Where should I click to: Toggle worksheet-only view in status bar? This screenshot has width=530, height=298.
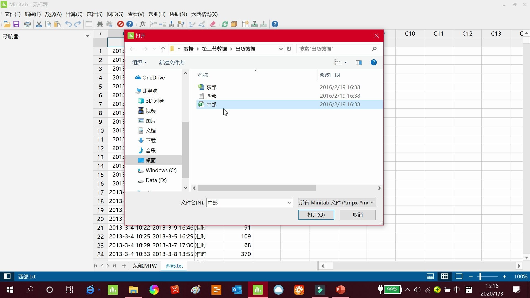coord(444,276)
